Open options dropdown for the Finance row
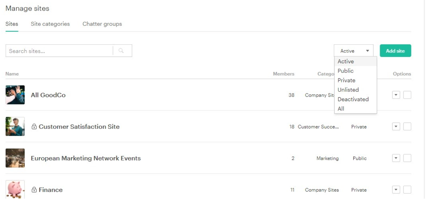 [396, 190]
